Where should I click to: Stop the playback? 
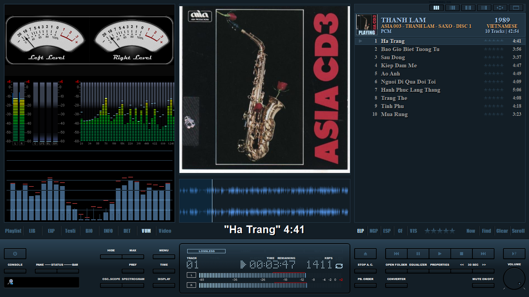point(462,254)
